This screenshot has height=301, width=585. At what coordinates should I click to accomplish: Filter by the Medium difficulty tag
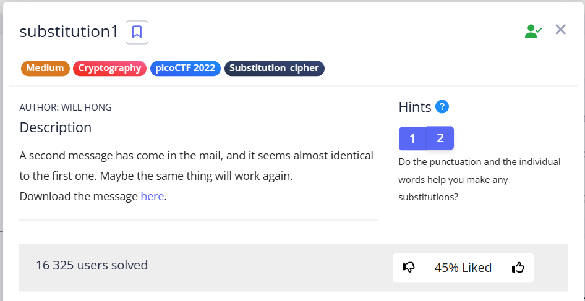[45, 68]
